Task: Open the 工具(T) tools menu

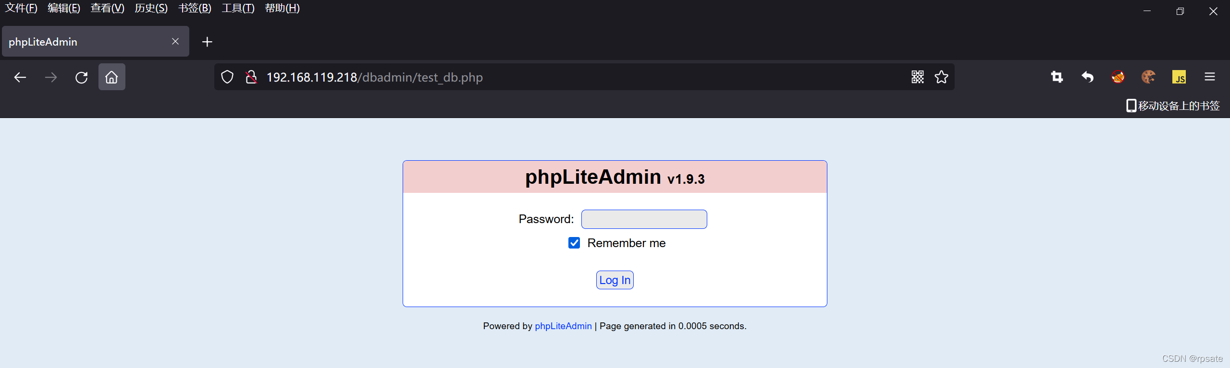Action: point(238,8)
